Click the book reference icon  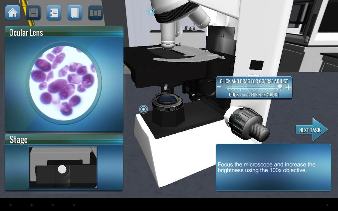tap(74, 12)
